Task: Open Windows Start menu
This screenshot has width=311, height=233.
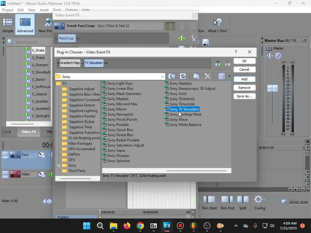Action: [x=87, y=226]
